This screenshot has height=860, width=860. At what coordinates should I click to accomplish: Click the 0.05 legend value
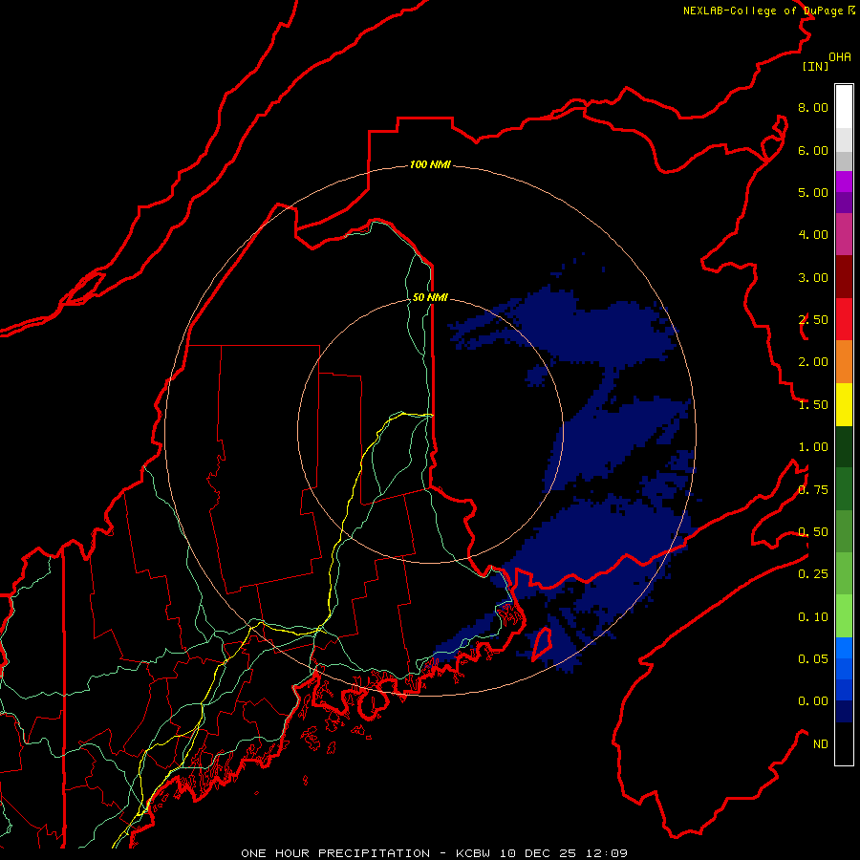[x=813, y=659]
